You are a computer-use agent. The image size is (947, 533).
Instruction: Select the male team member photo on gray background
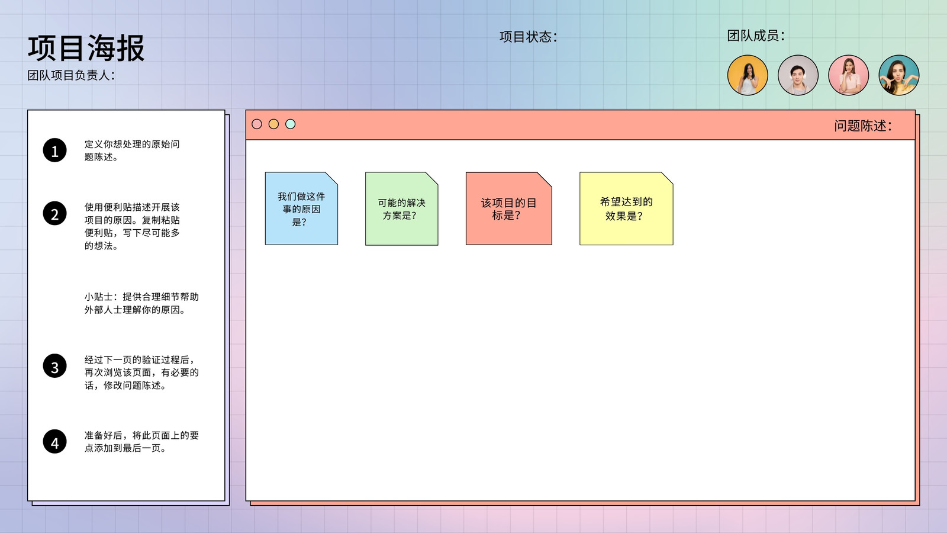(798, 75)
